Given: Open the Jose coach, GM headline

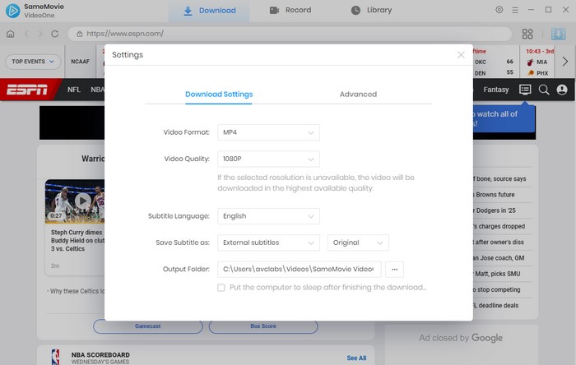Looking at the screenshot, I should 499,258.
